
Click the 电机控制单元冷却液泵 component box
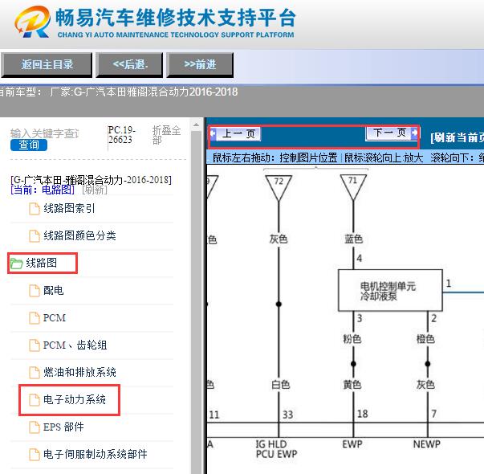[390, 291]
